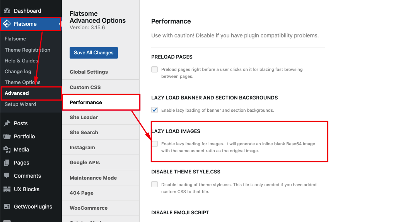Click the DISABLE THEME STYLE.CSS heading
Screen dimensions: 415x222
pyautogui.click(x=186, y=172)
